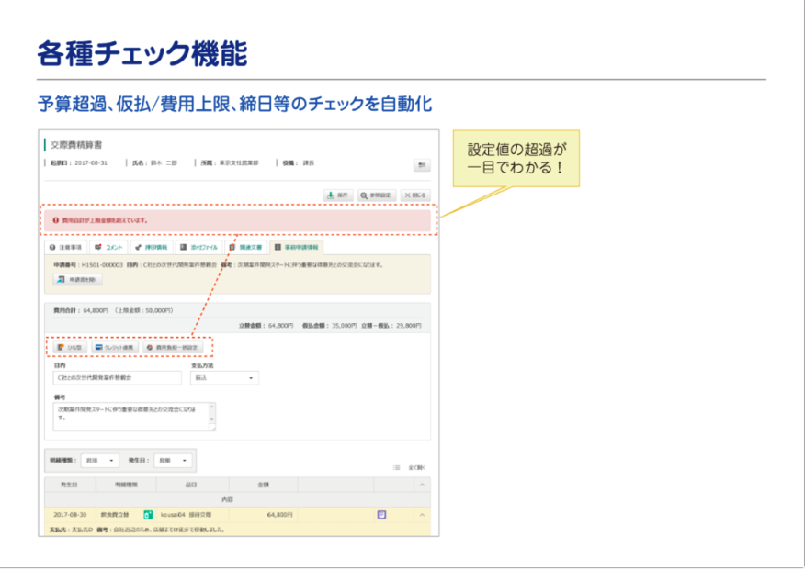805x569 pixels.
Task: Open 参照設定 reference settings
Action: [x=376, y=195]
